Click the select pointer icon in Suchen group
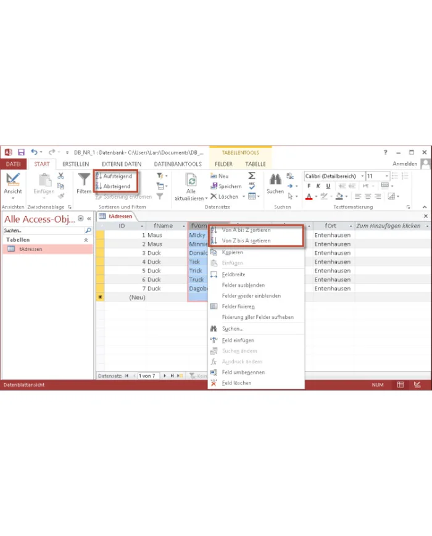The image size is (432, 536). pyautogui.click(x=291, y=196)
